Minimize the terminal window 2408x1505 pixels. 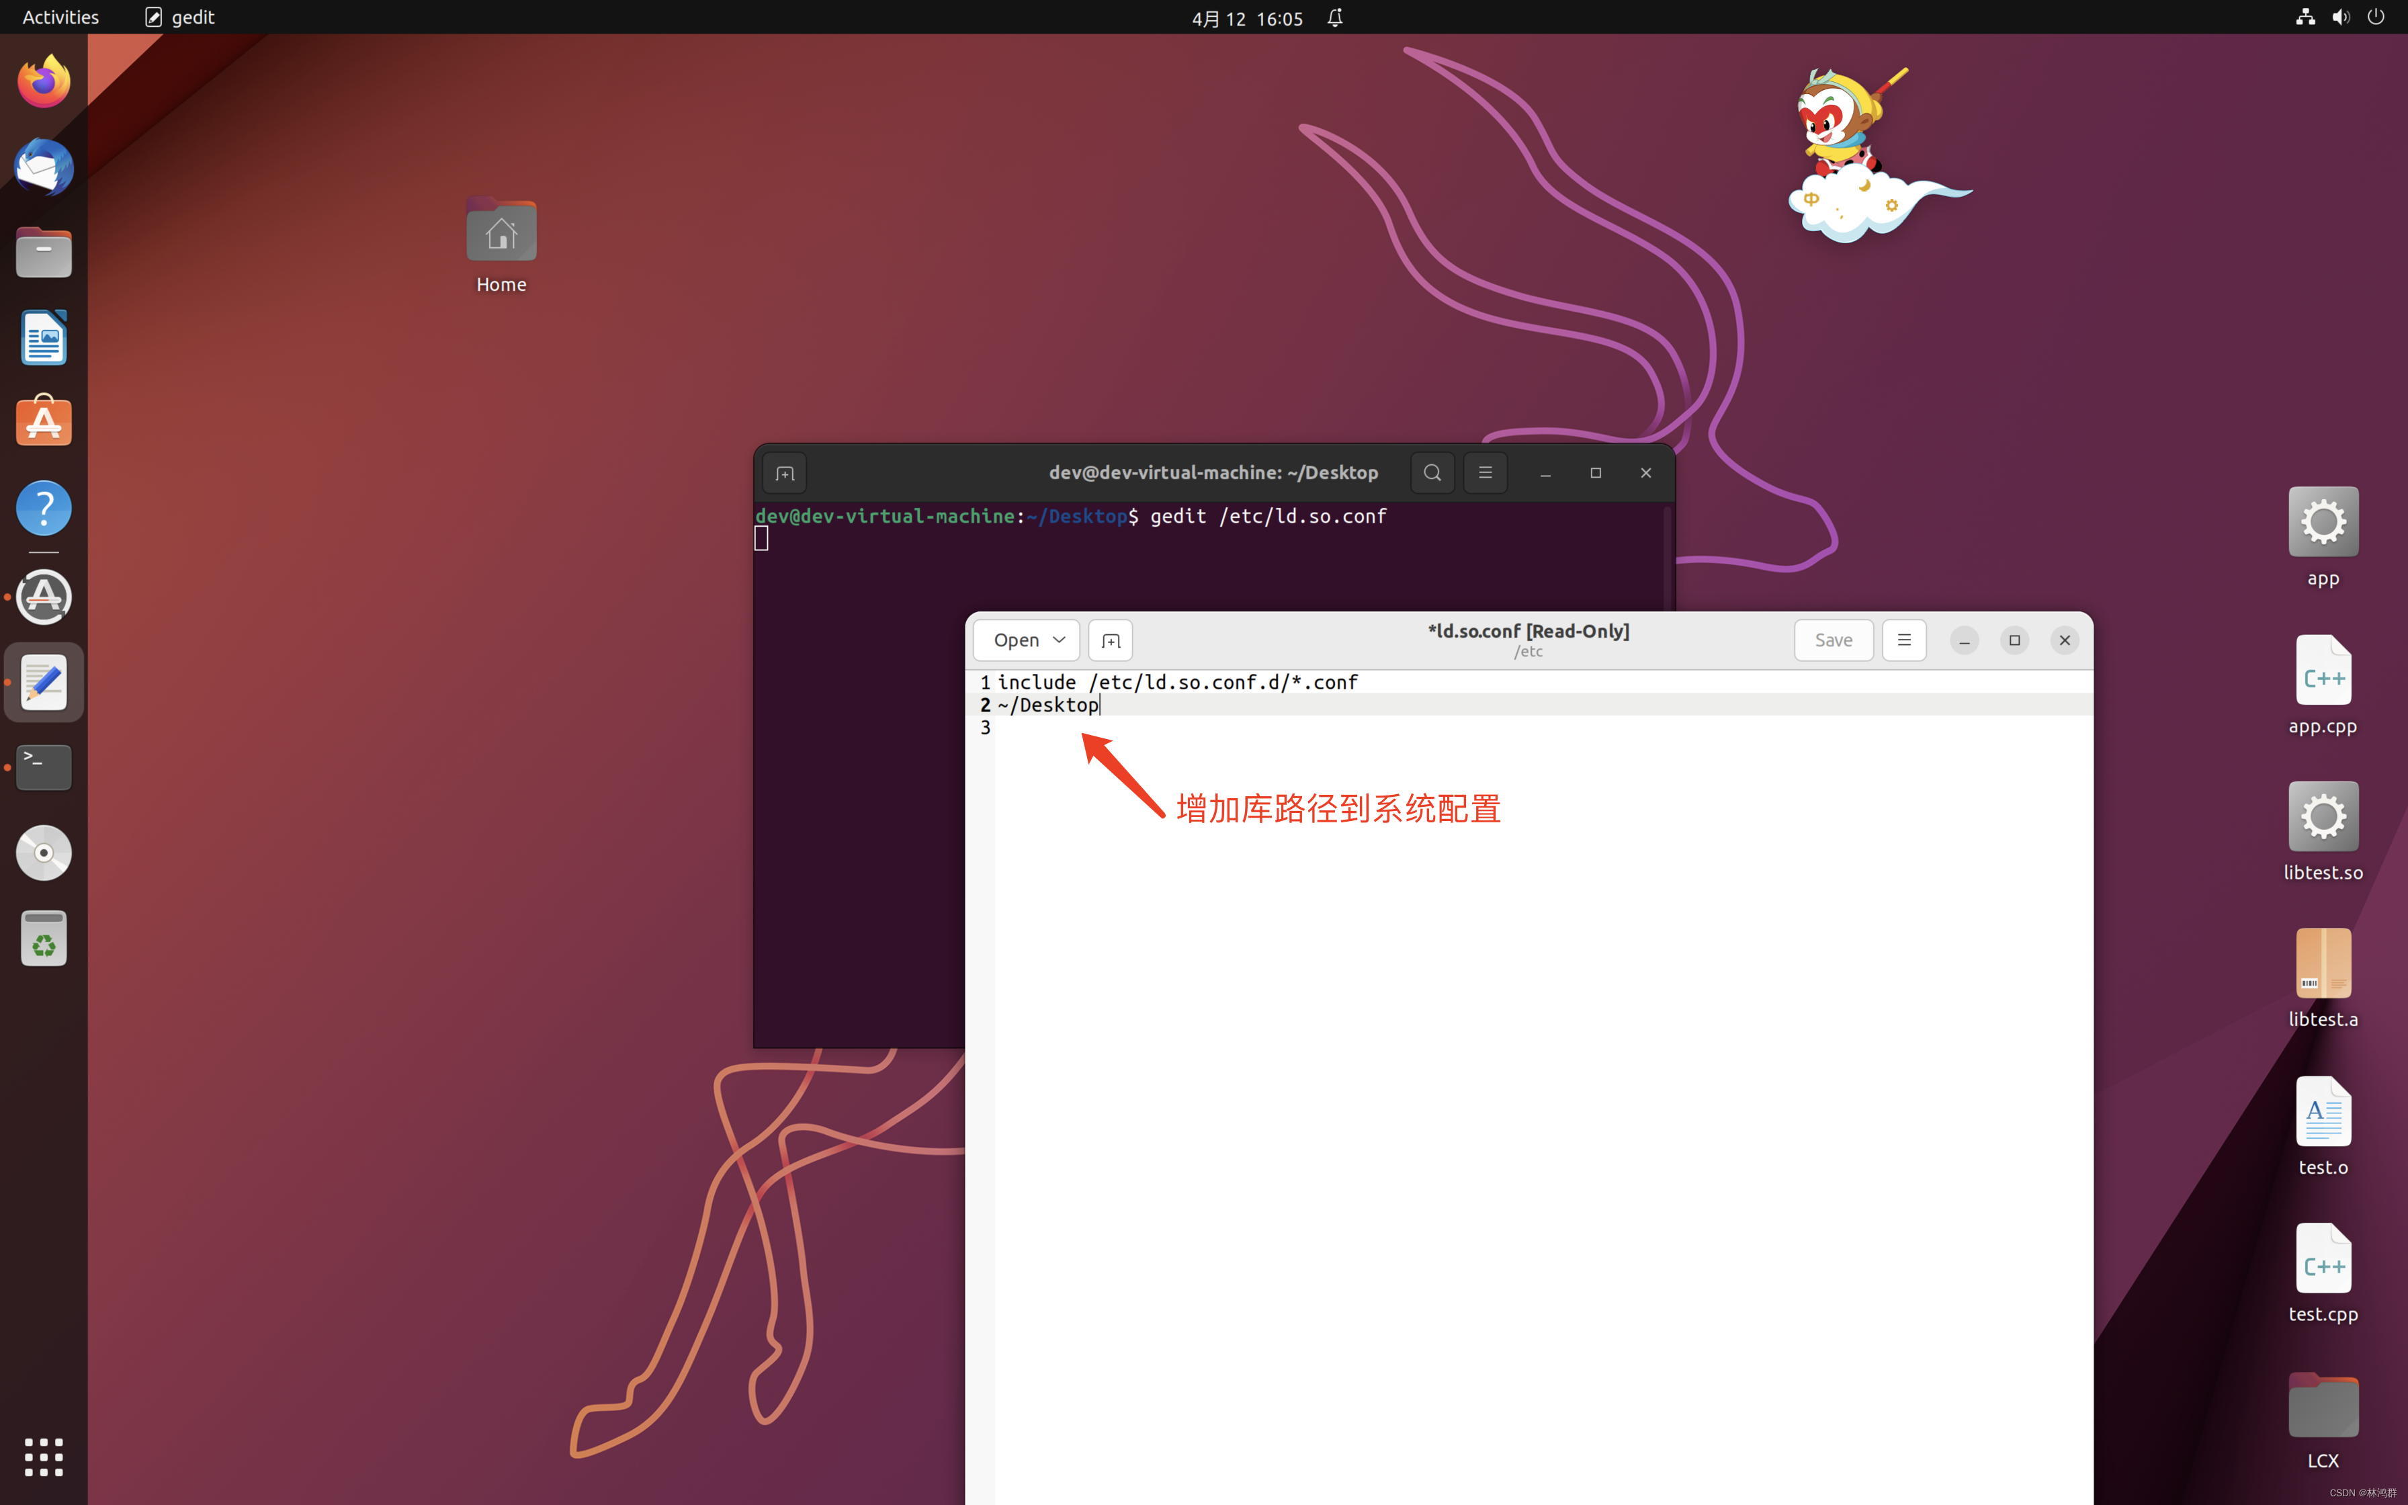coord(1545,473)
